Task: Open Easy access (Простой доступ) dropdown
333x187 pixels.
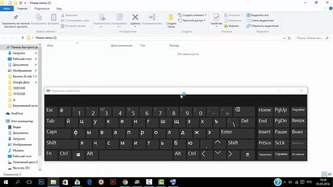Action: point(192,21)
